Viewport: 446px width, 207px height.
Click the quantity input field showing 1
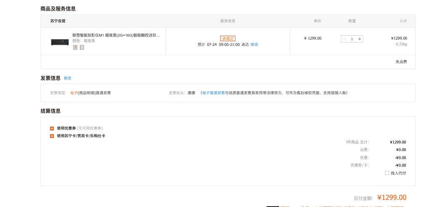(352, 39)
